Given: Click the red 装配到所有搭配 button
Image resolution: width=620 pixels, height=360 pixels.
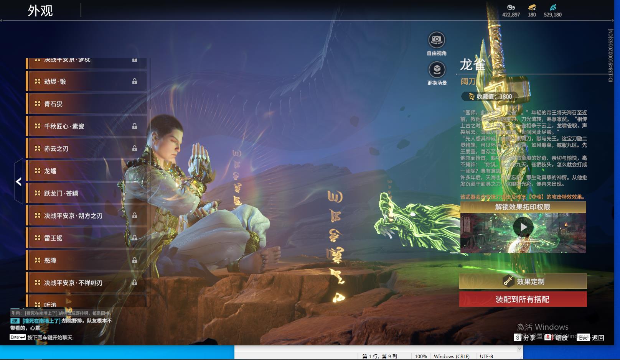Looking at the screenshot, I should [x=523, y=299].
